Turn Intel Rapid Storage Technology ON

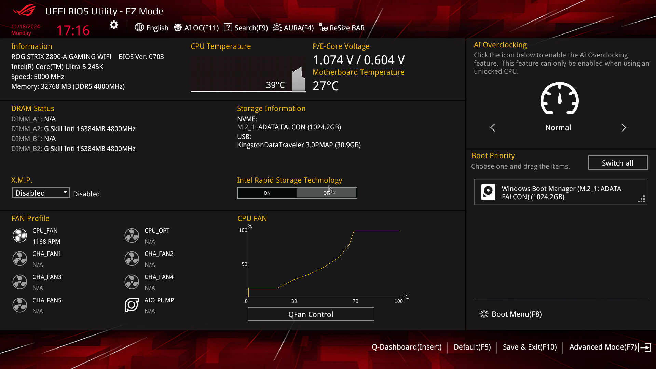[267, 193]
